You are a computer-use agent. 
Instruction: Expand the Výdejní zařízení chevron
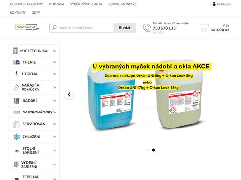(55, 165)
